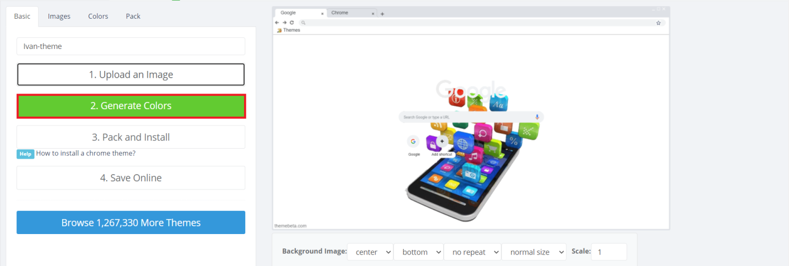
Task: Click the theme name field 'Ivan-theme'
Action: click(x=131, y=46)
